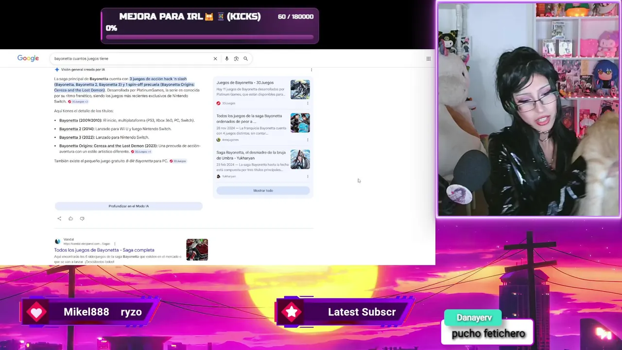Click the '60 / 180000' goal counter
Screen dimensions: 622x350
point(295,17)
